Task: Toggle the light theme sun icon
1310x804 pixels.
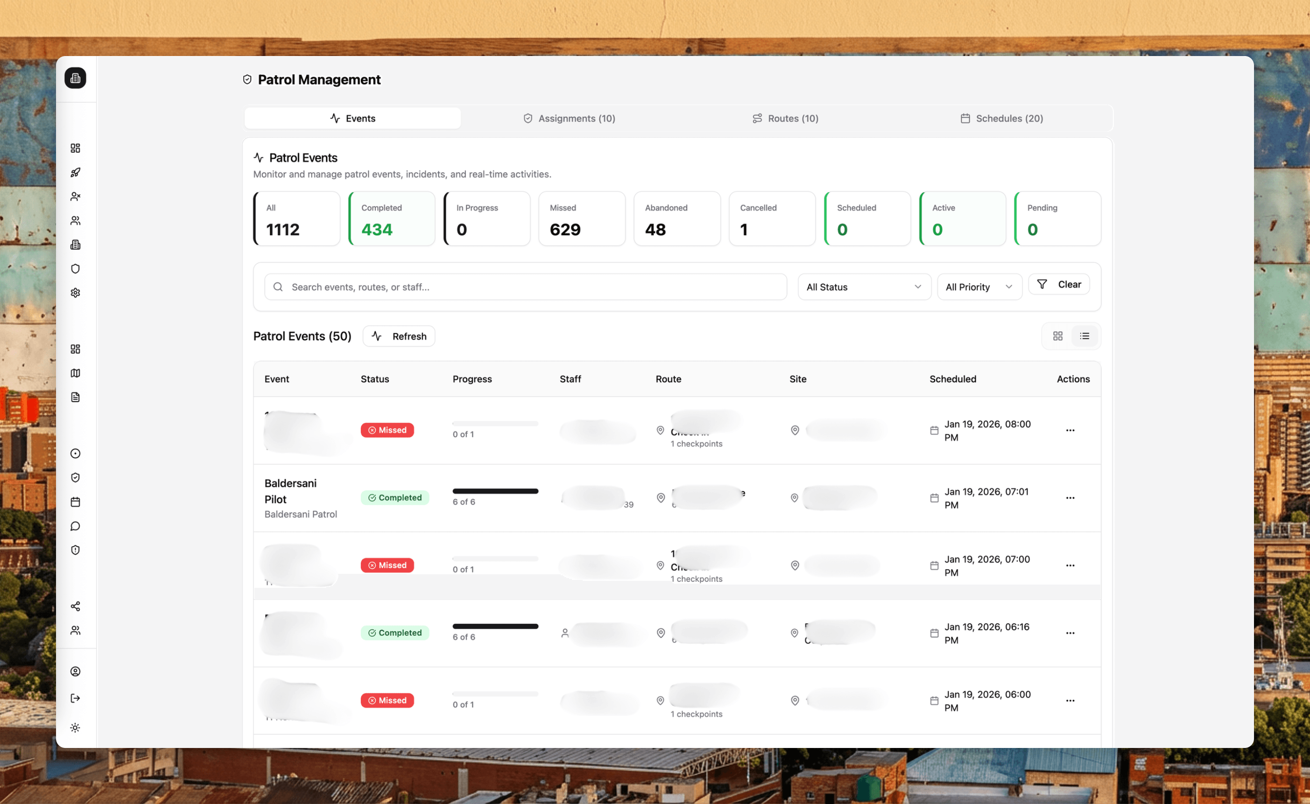Action: (x=76, y=727)
